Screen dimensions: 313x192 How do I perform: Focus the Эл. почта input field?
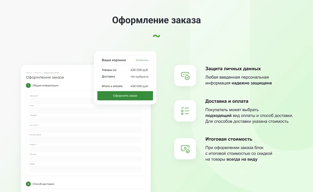85,130
